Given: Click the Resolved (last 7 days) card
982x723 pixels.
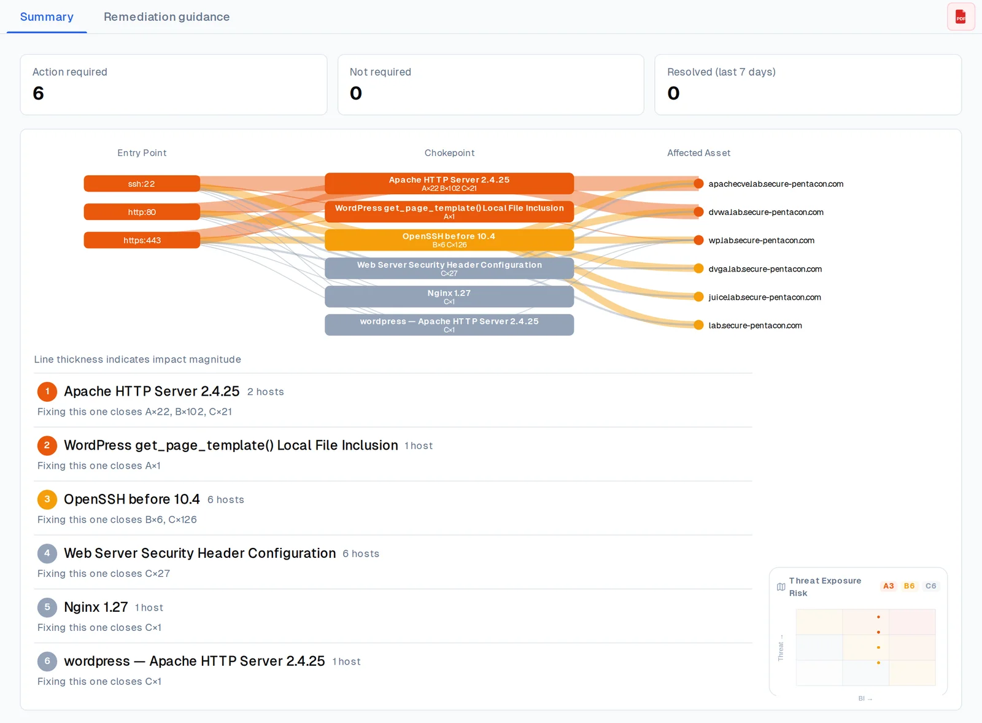Looking at the screenshot, I should (808, 85).
